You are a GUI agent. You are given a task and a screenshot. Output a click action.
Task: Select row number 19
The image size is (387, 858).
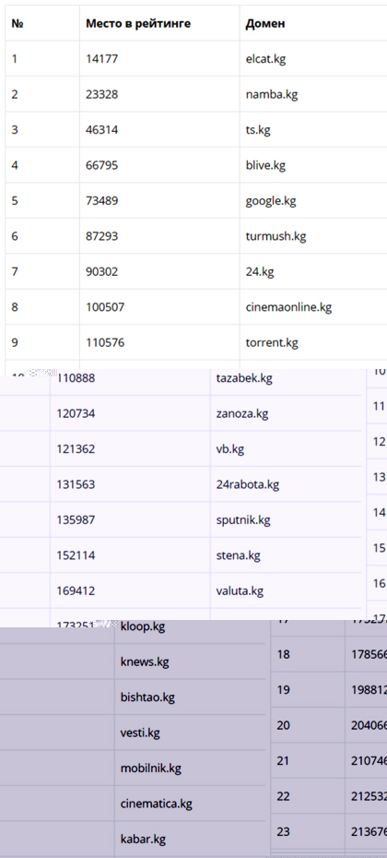click(283, 690)
